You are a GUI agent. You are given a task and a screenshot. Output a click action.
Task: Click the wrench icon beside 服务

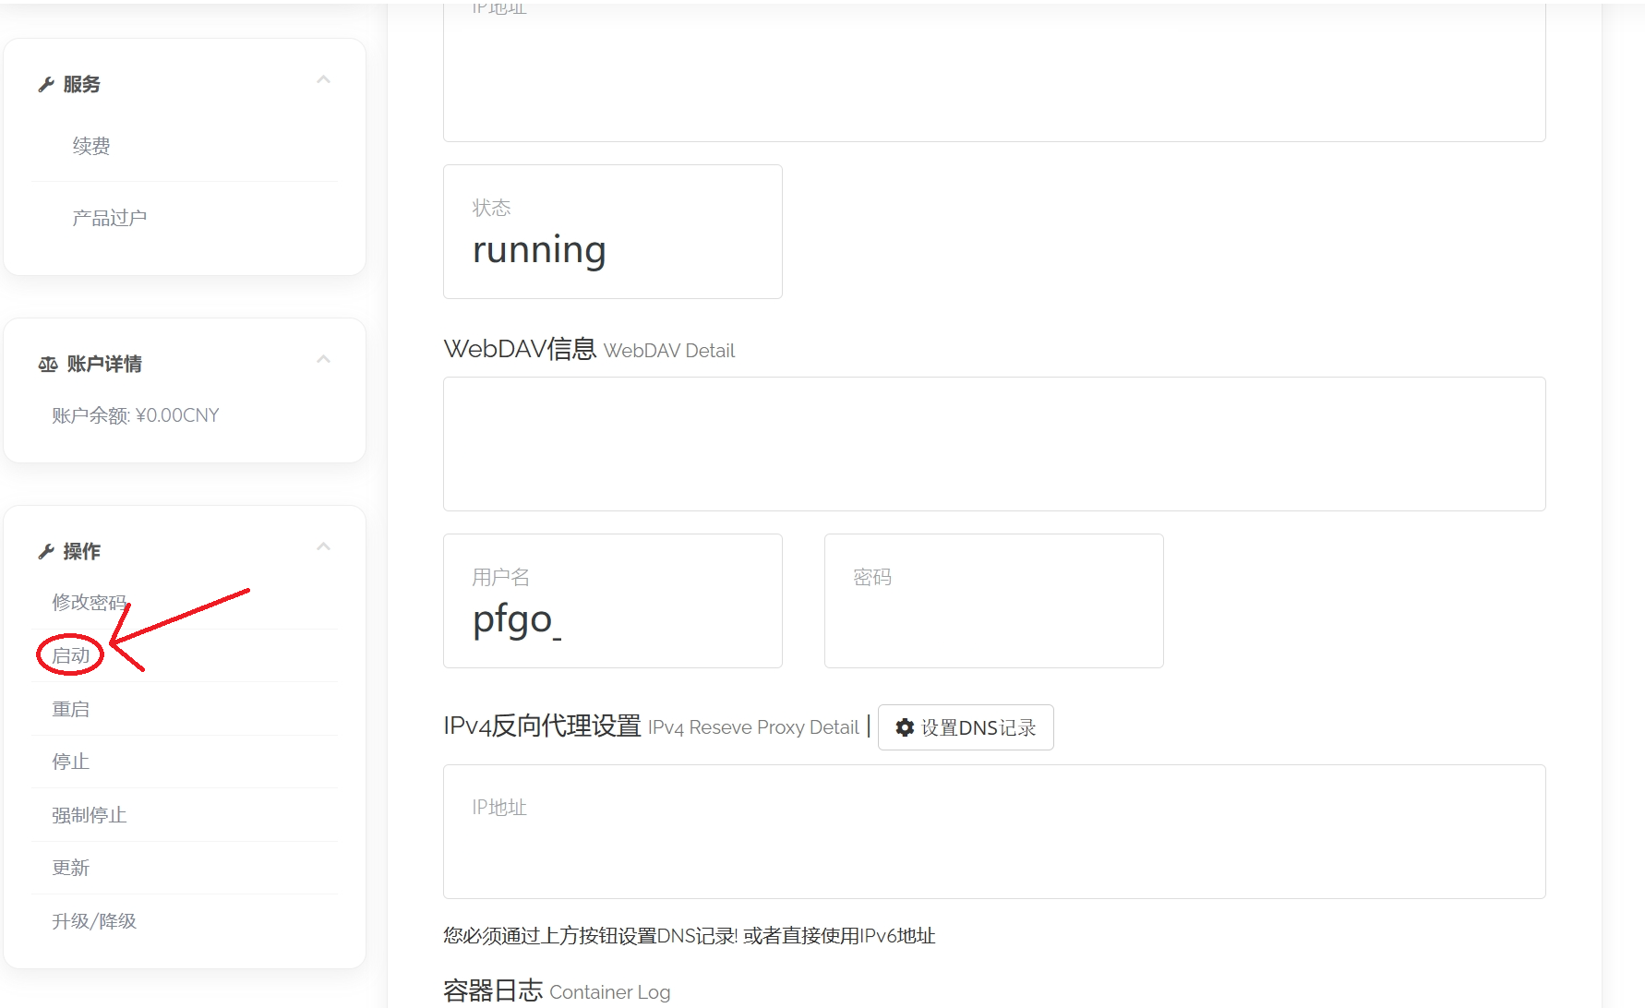click(x=46, y=85)
